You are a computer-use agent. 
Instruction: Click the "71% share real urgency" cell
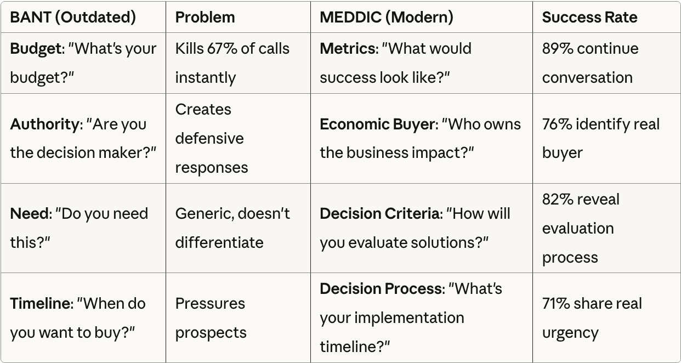pyautogui.click(x=592, y=317)
